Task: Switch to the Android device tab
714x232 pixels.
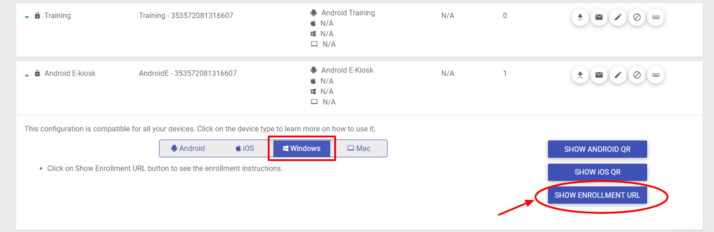Action: pos(188,148)
